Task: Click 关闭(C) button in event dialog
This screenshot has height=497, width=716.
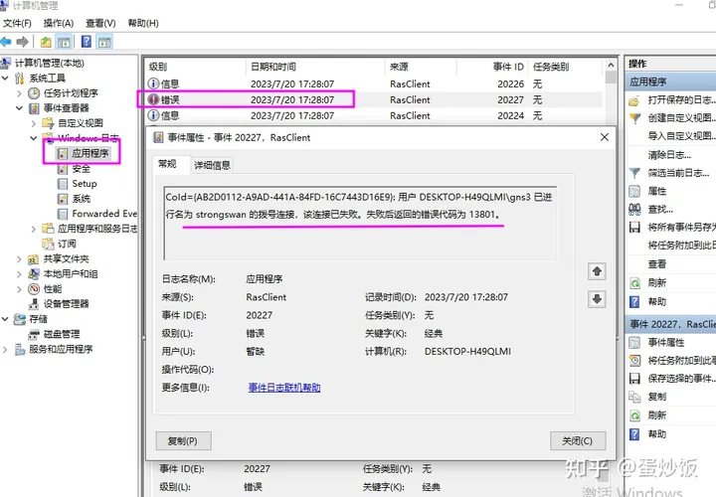Action: (x=578, y=441)
